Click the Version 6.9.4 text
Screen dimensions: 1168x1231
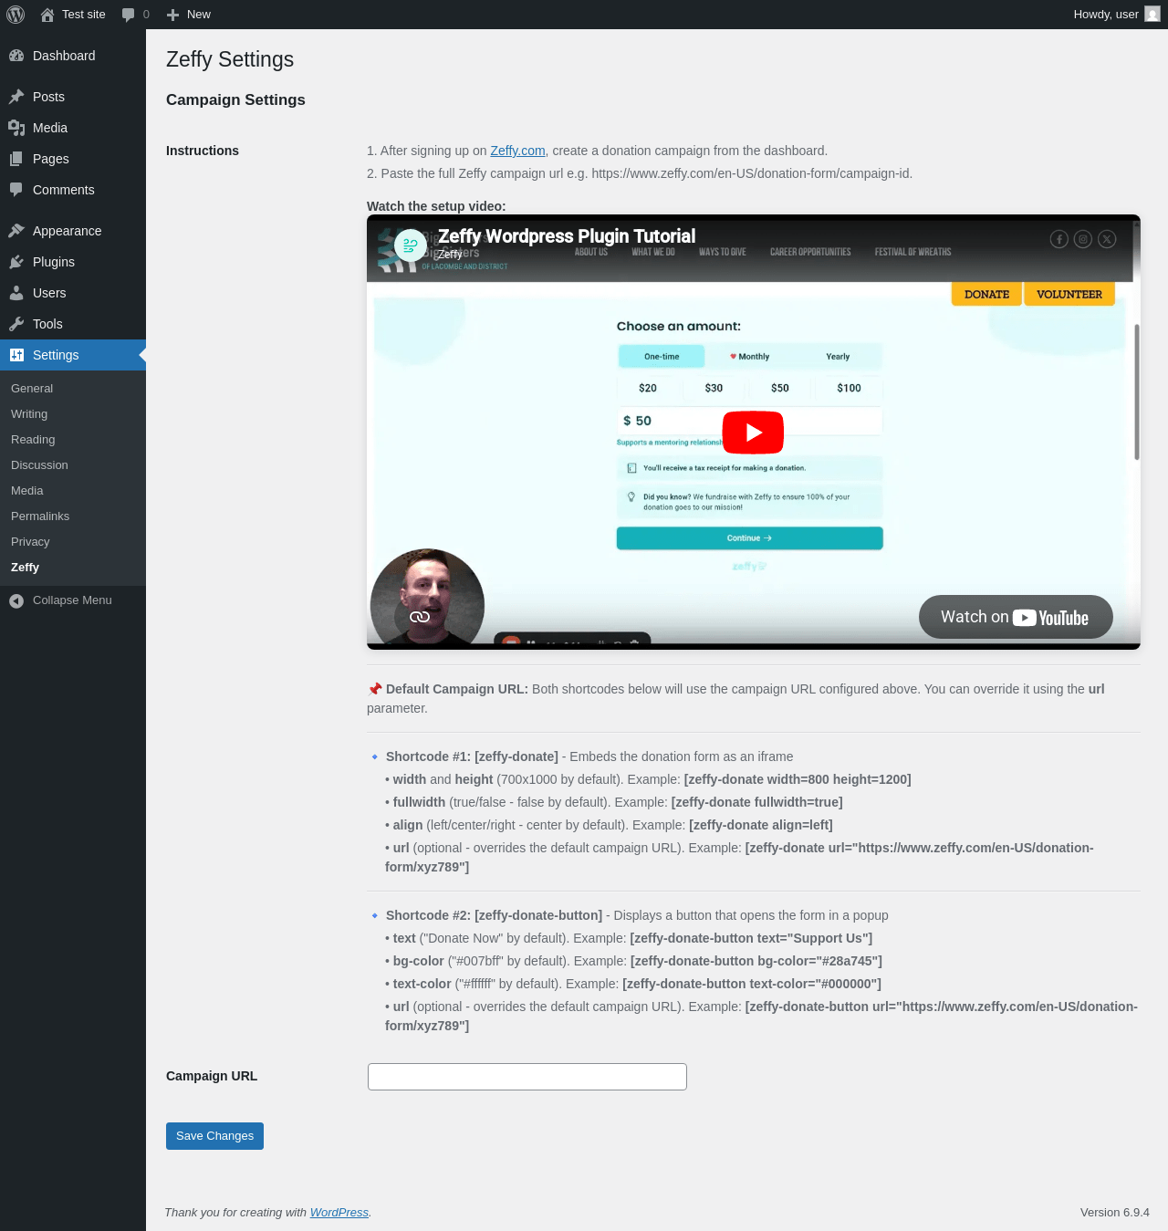point(1115,1213)
